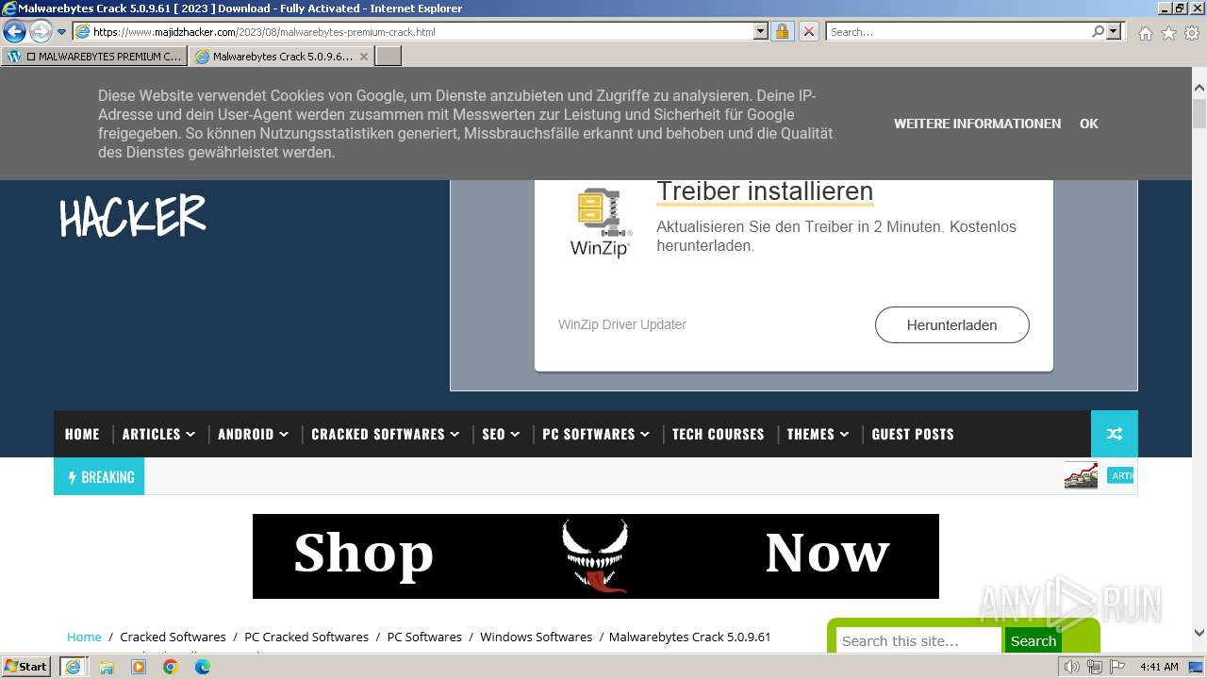
Task: Open the Home page icon
Action: tap(1145, 33)
